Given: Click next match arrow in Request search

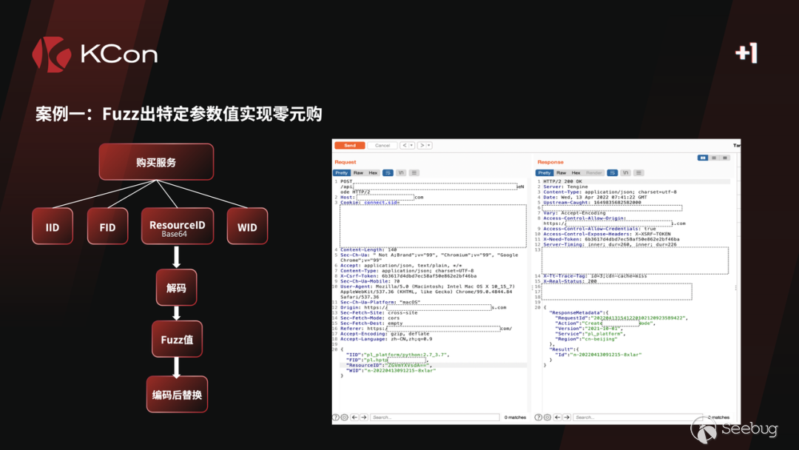Looking at the screenshot, I should click(364, 417).
